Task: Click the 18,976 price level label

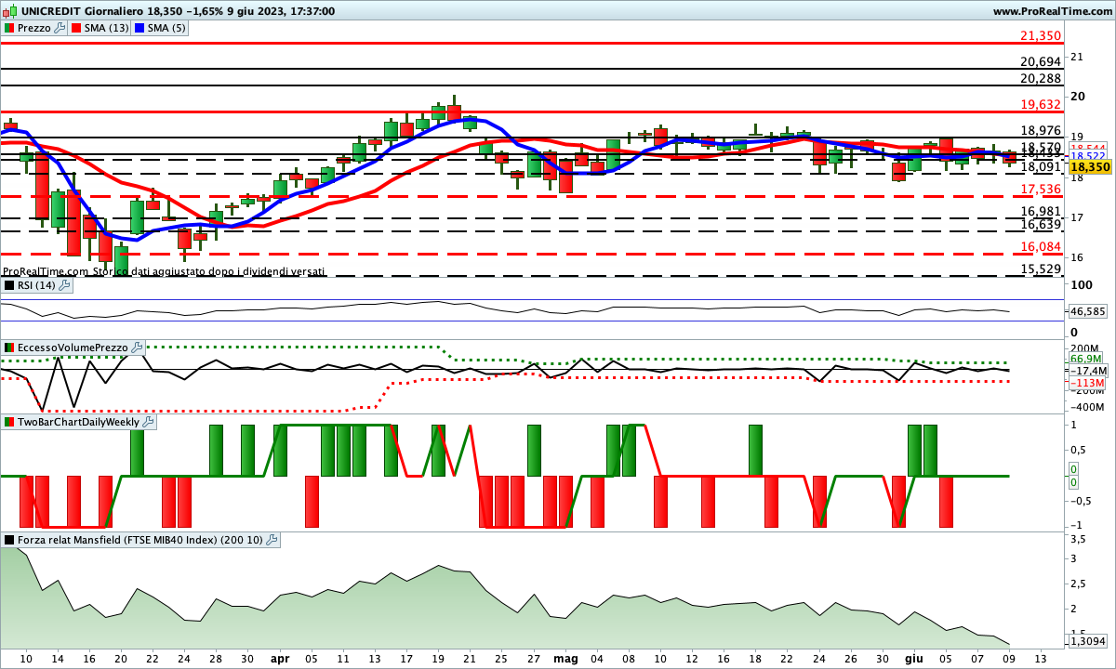Action: [x=1041, y=131]
